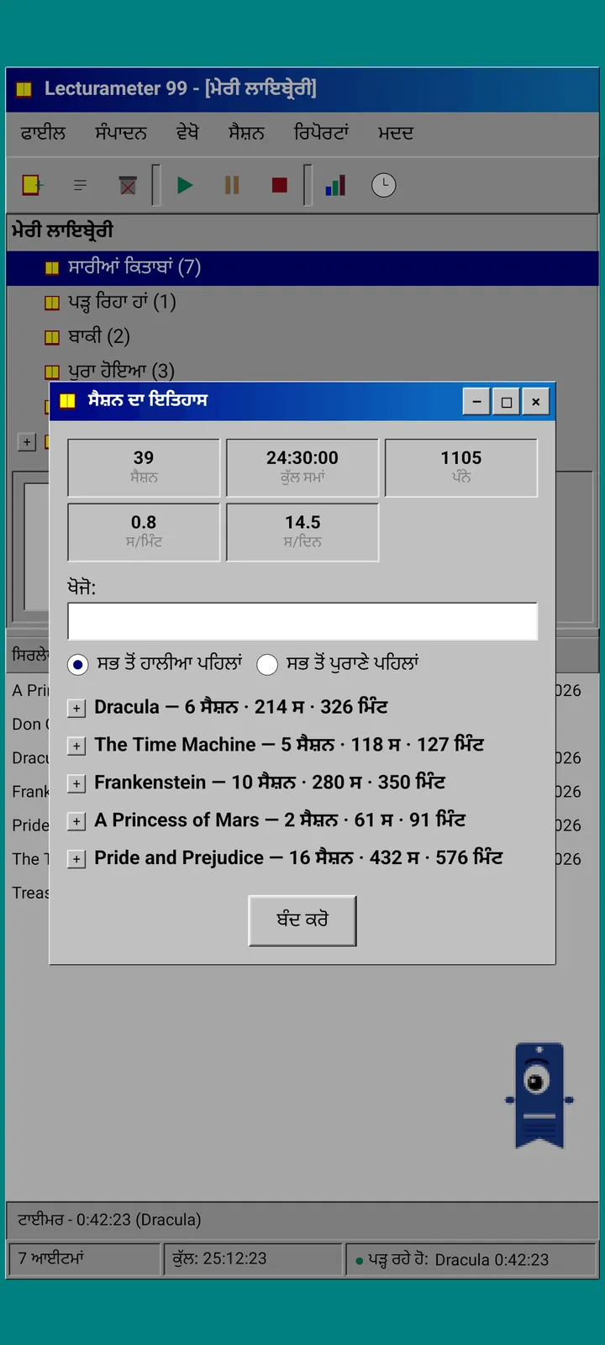Viewport: 605px width, 1345px height.
Task: Click the Dracula — 6 ਸੈਸ਼ਨ row text
Action: click(241, 707)
